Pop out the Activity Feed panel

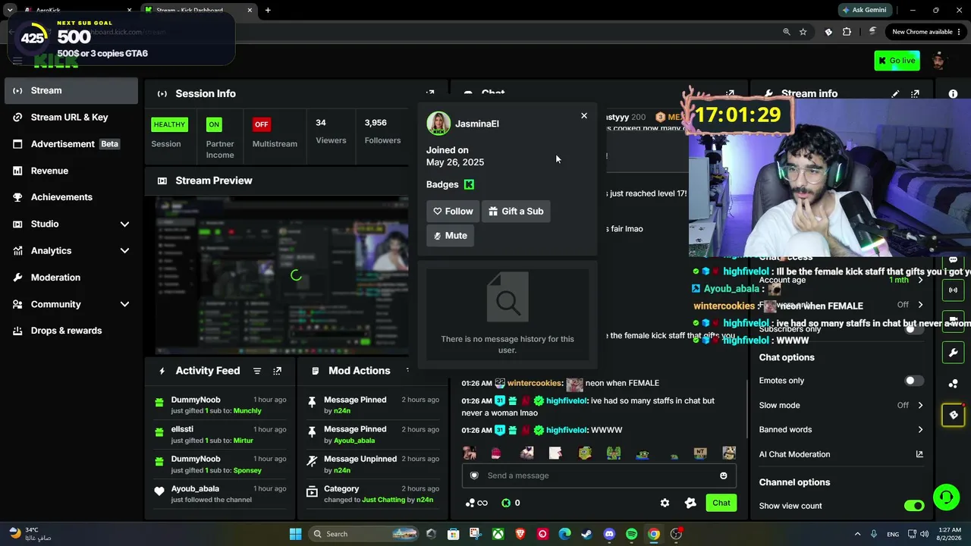277,371
